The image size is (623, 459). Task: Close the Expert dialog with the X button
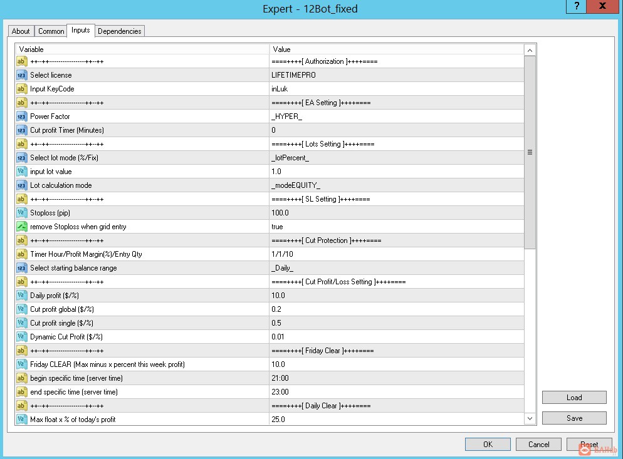[602, 6]
